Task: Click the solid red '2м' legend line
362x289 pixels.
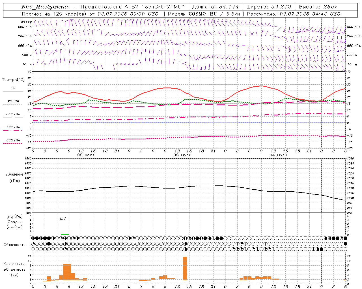Action: (13, 91)
